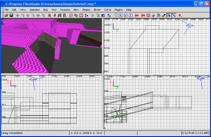Click the blue camera marker in YZ view
Image resolution: width=211 pixels, height=137 pixels.
pos(33,79)
